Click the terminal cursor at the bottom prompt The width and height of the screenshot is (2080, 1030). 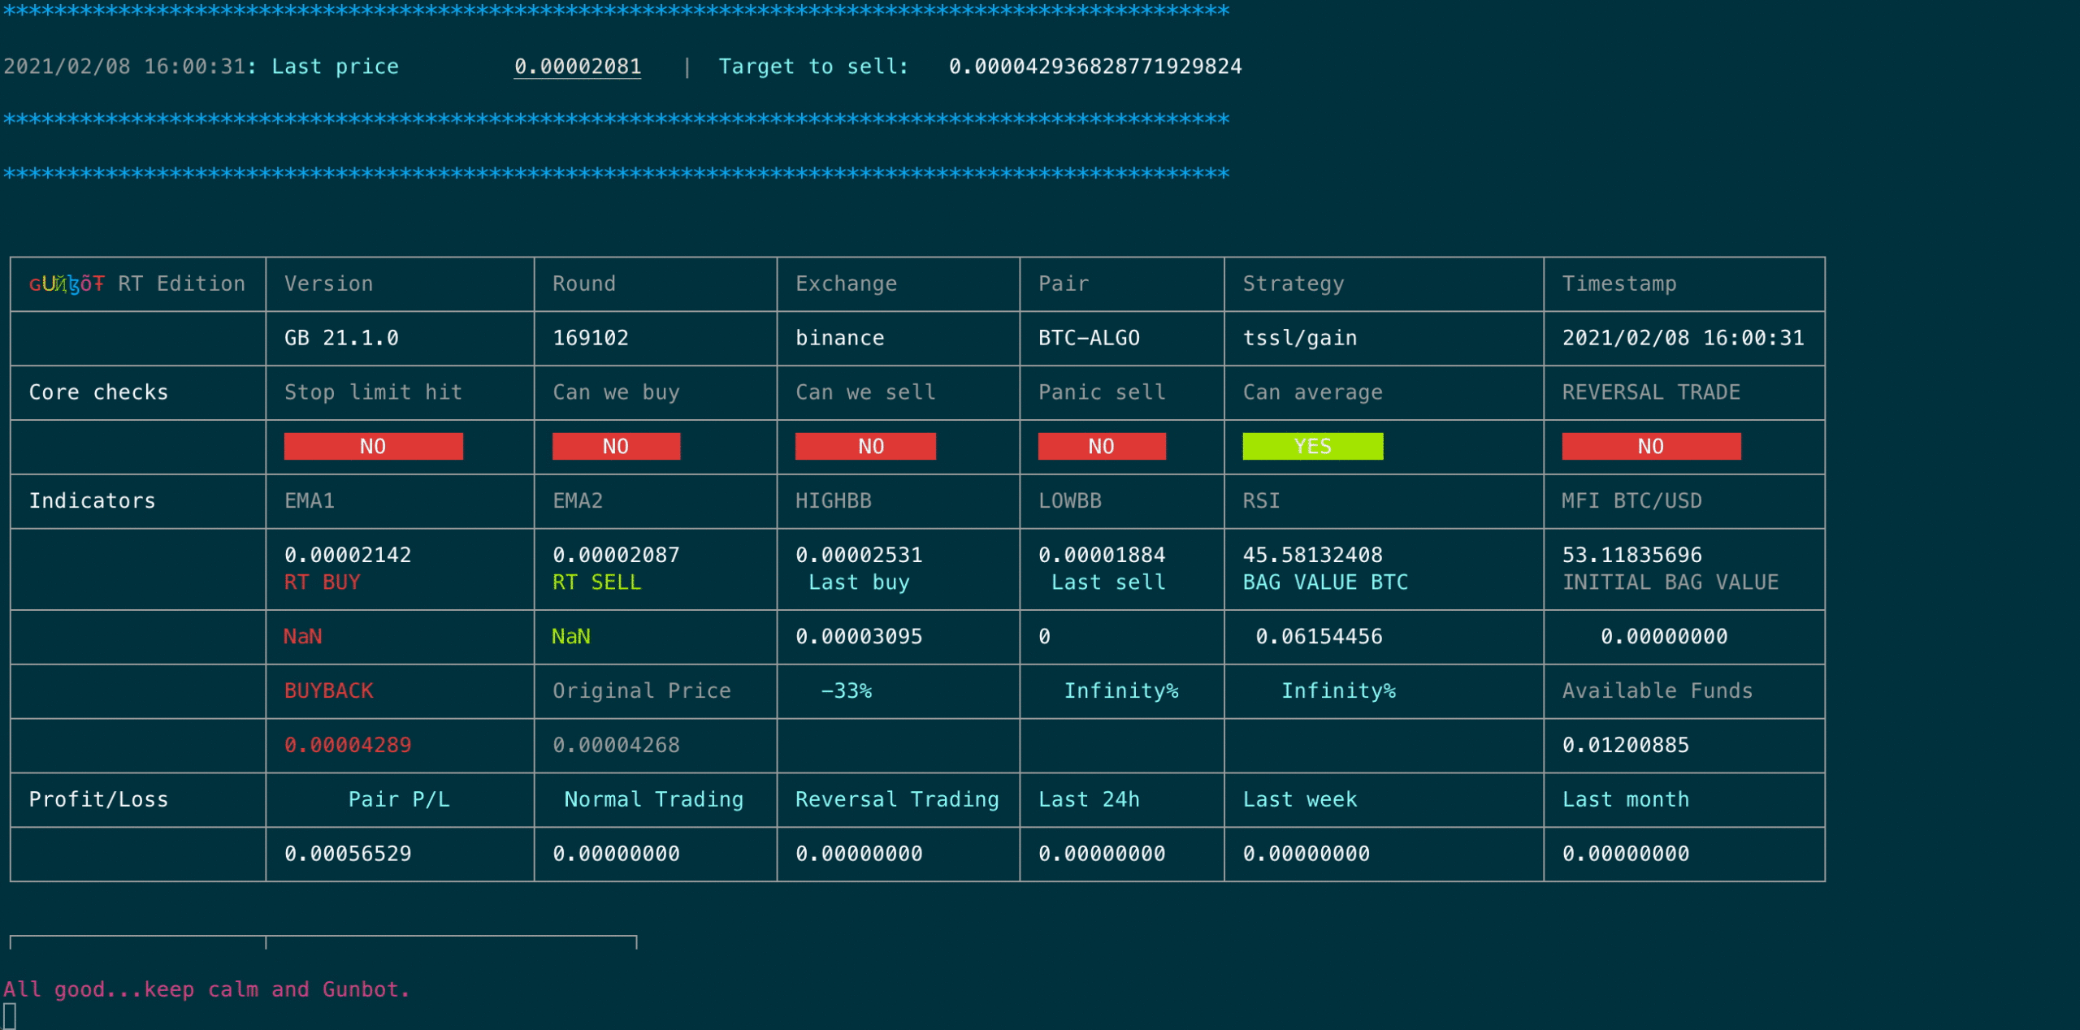coord(10,1016)
